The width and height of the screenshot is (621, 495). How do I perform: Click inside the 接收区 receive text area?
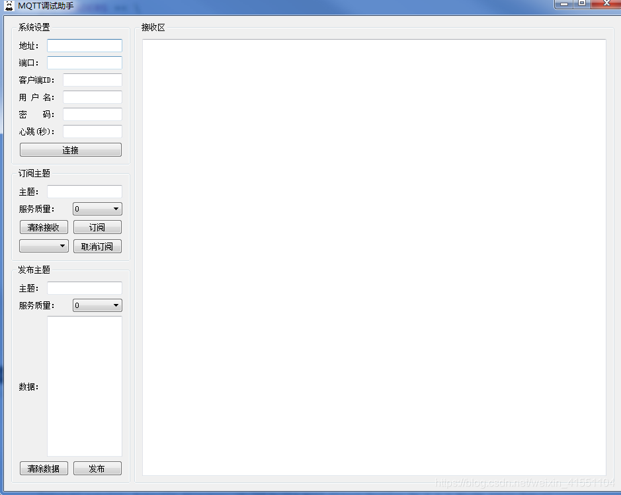coord(374,257)
